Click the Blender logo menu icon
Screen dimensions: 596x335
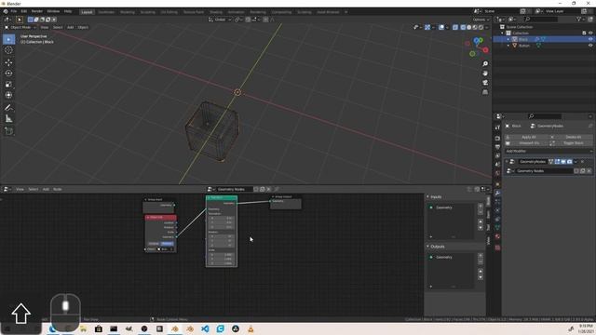click(x=6, y=12)
